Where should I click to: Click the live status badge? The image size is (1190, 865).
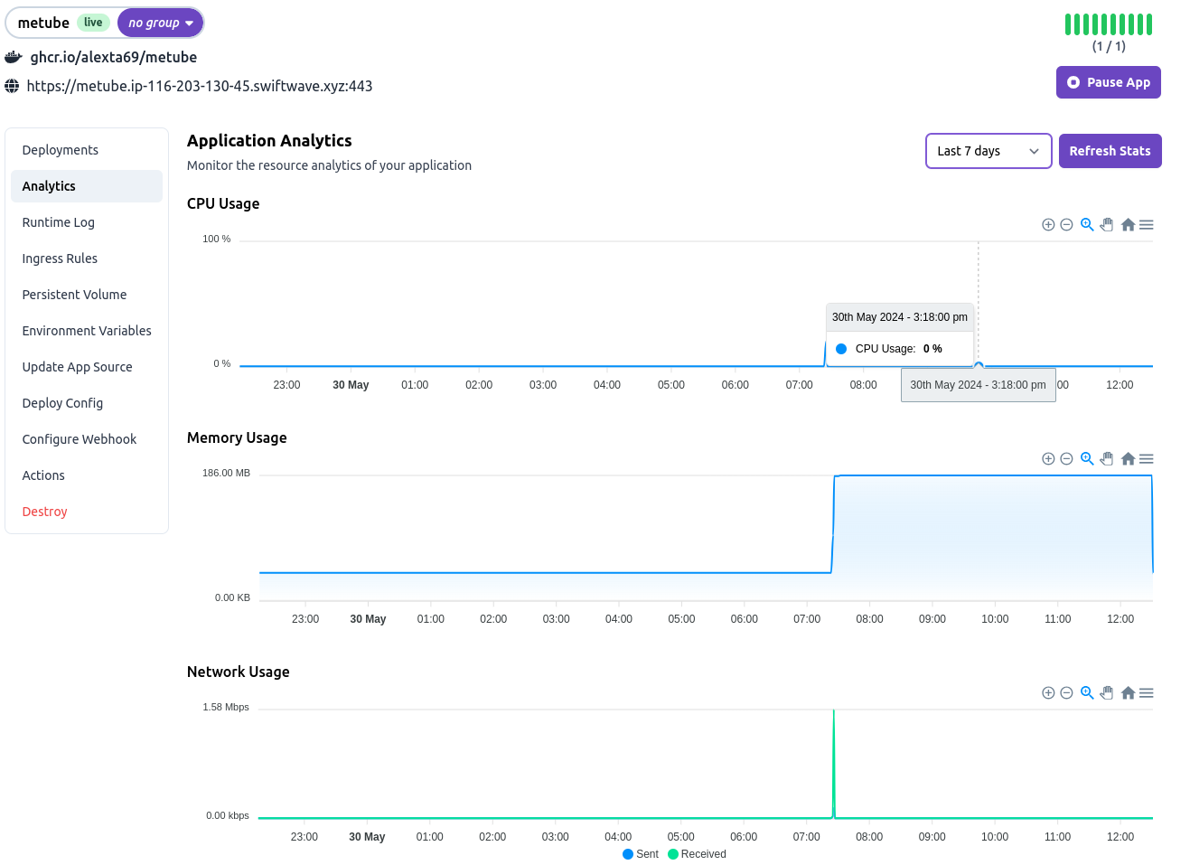pos(93,23)
